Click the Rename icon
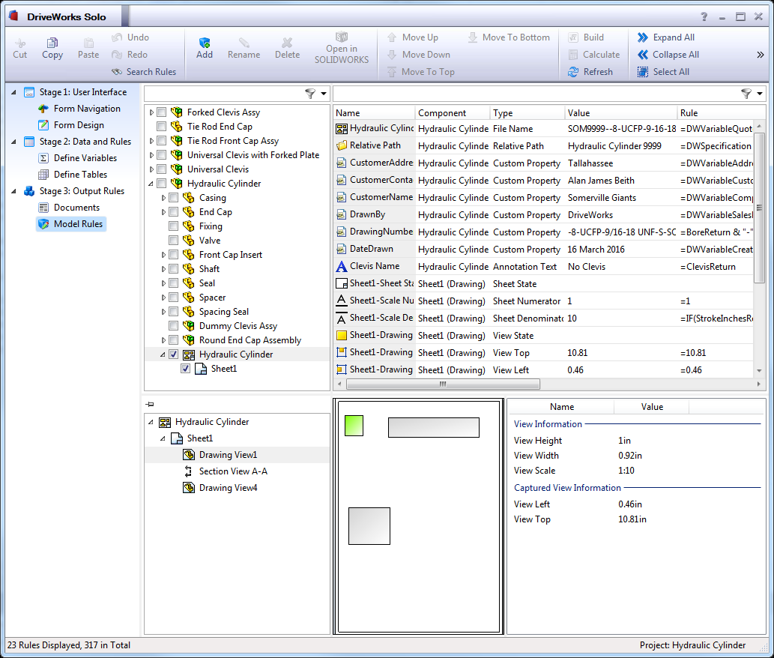774x658 pixels. click(x=244, y=43)
